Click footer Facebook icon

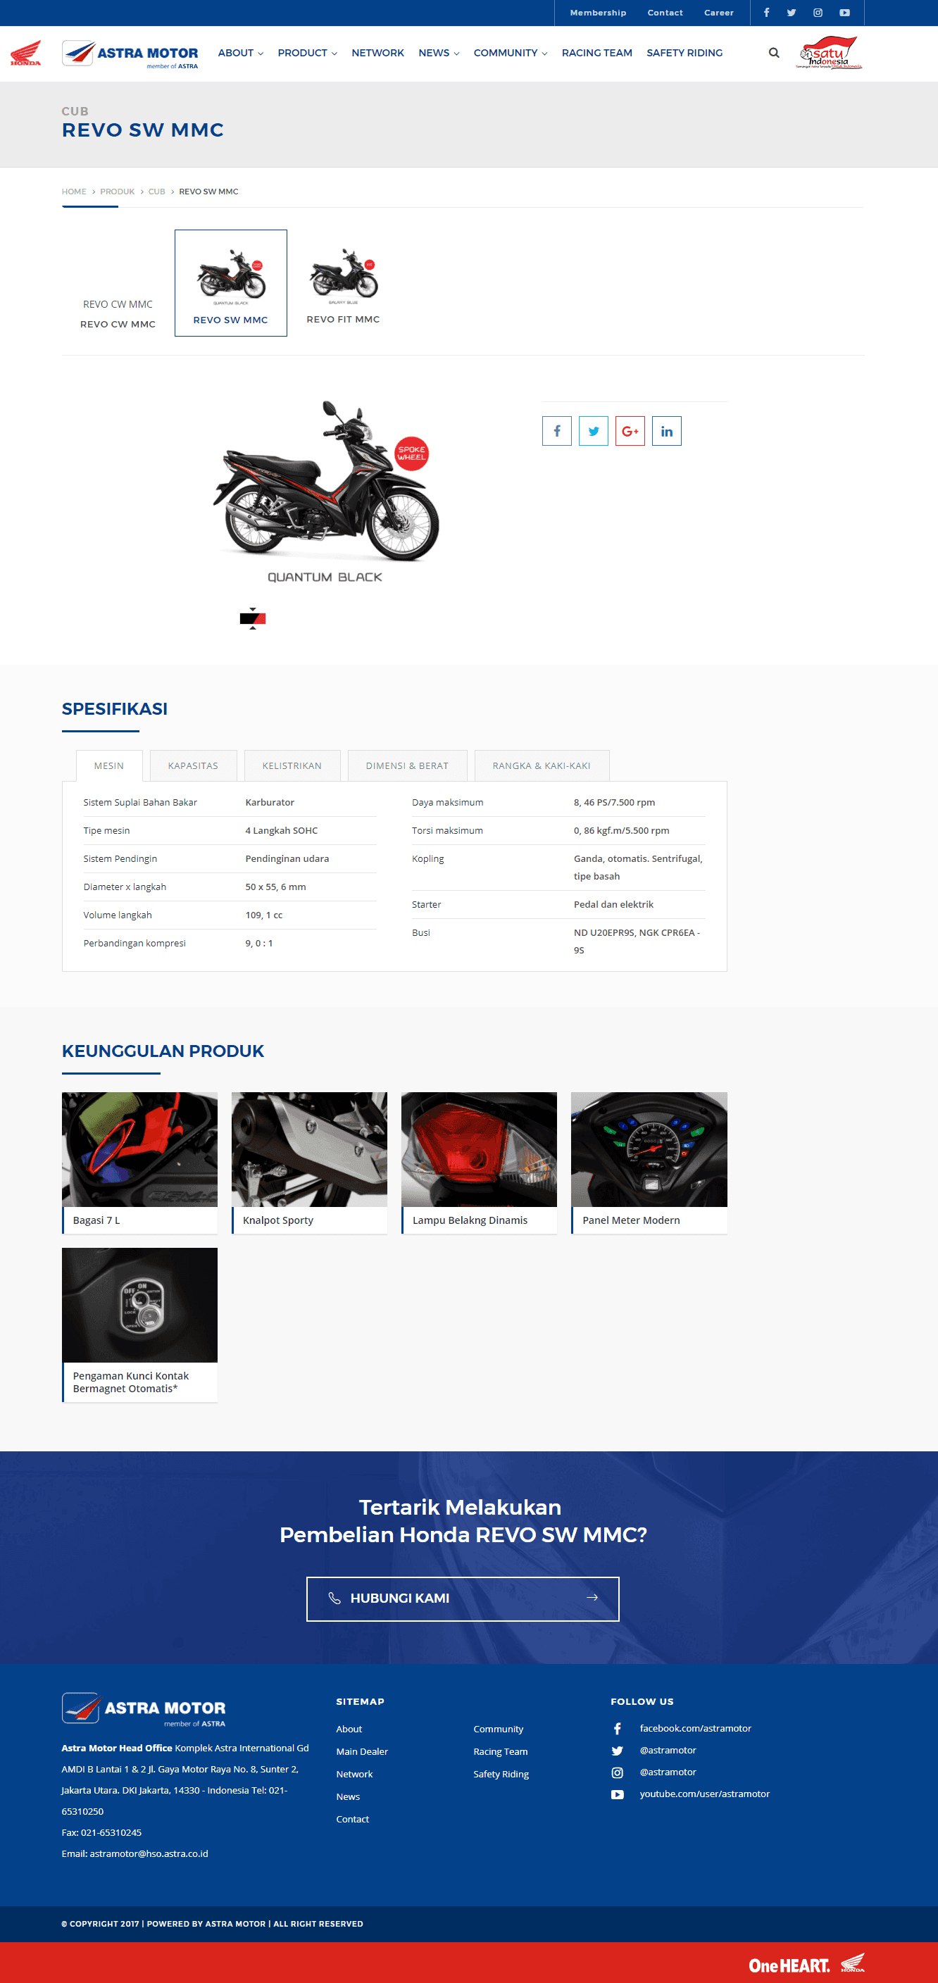point(617,1729)
